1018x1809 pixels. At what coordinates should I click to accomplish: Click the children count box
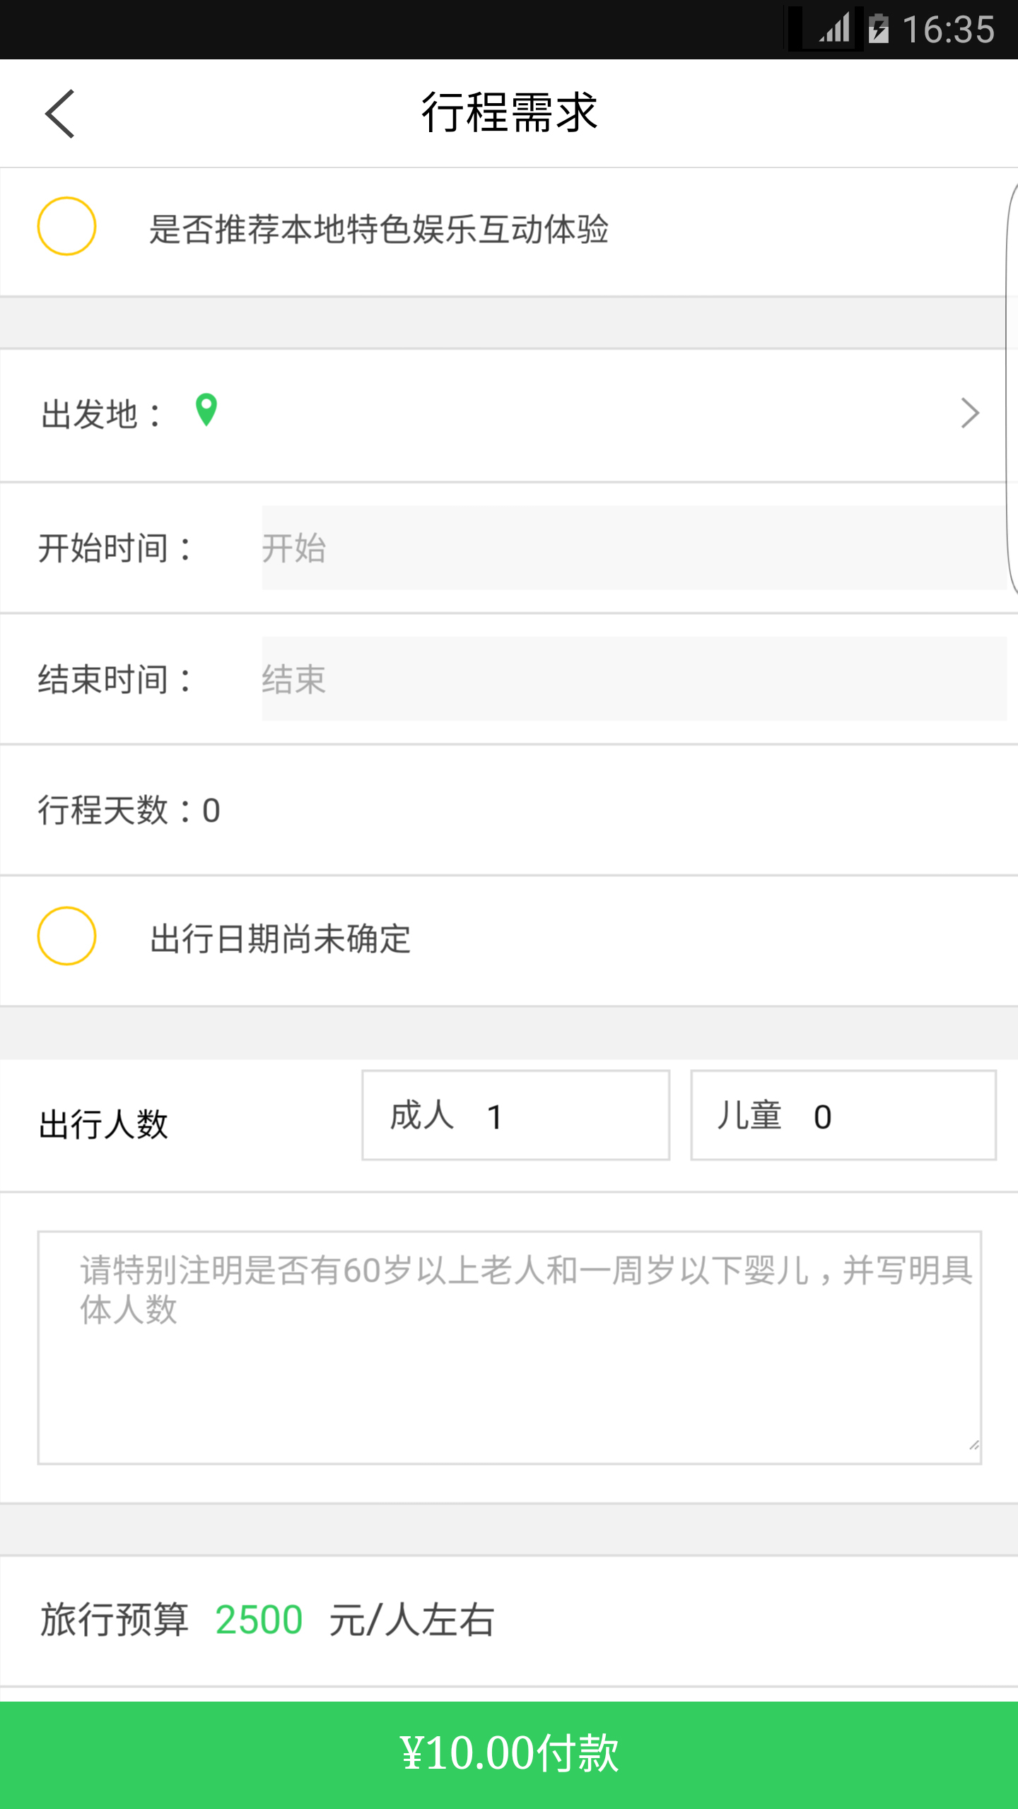pyautogui.click(x=843, y=1116)
